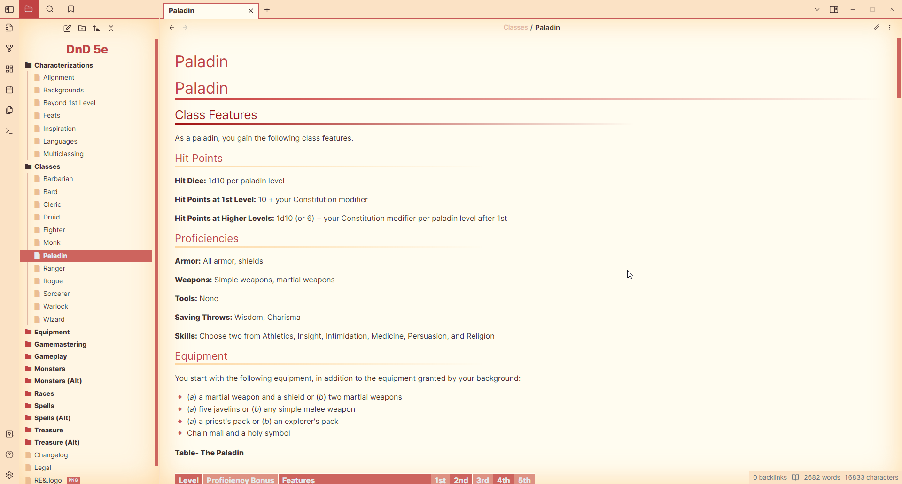Switch to editing view with pencil icon

point(876,28)
